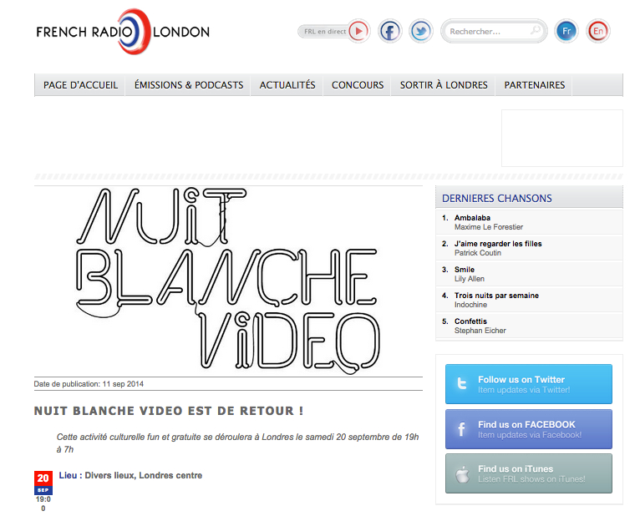635x516 pixels.
Task: Focus the Rechercher search field
Action: coord(494,31)
